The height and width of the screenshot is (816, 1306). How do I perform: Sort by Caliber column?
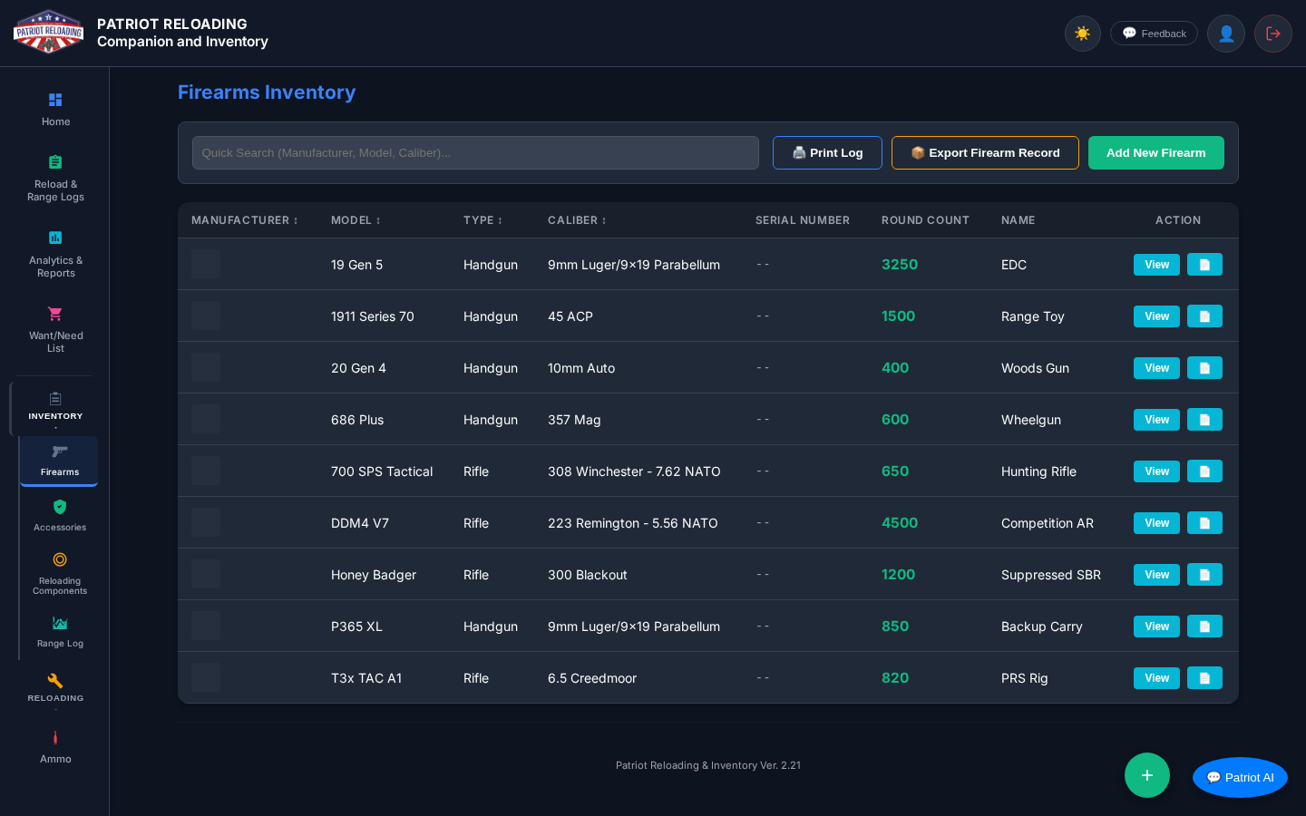click(577, 220)
